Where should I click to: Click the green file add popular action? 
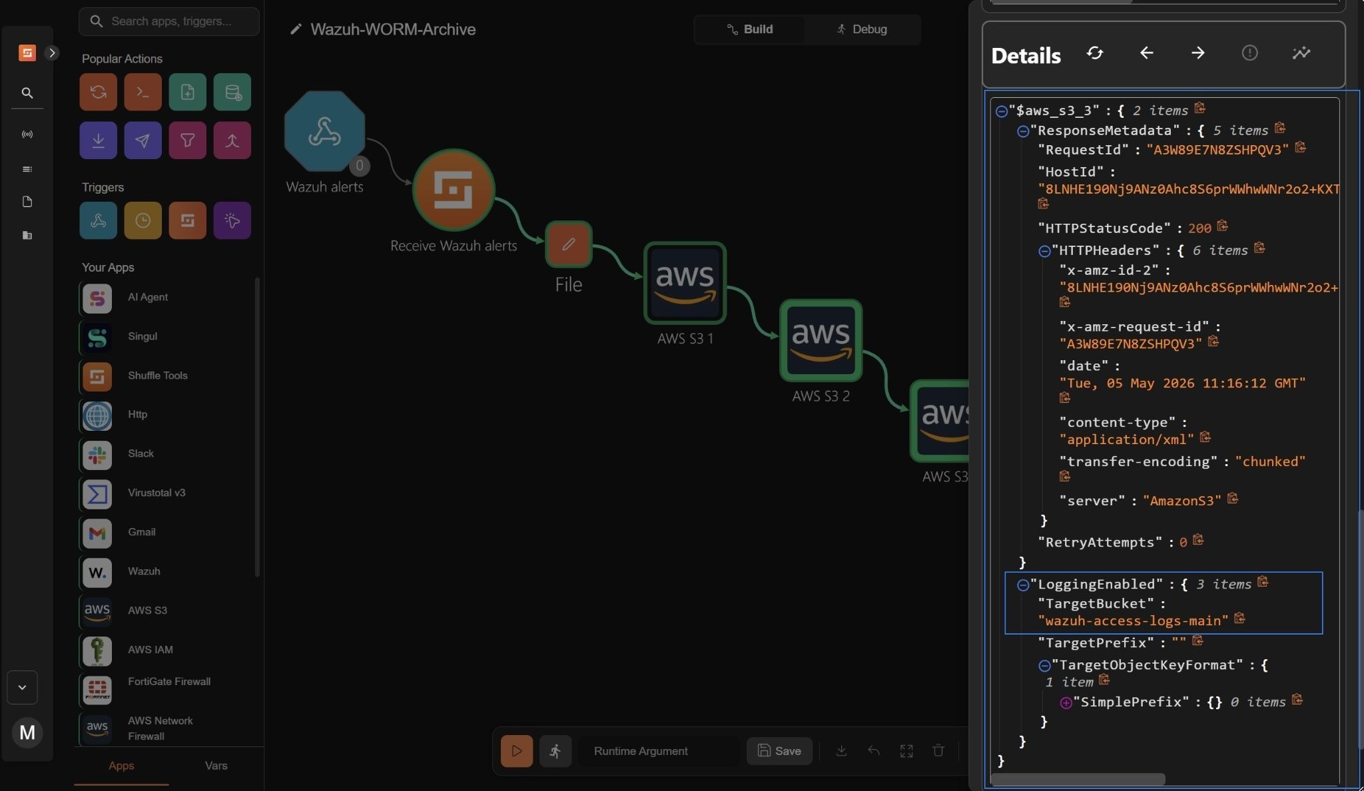point(187,92)
